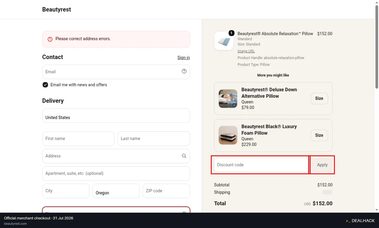Focus the Email input field

pos(116,72)
